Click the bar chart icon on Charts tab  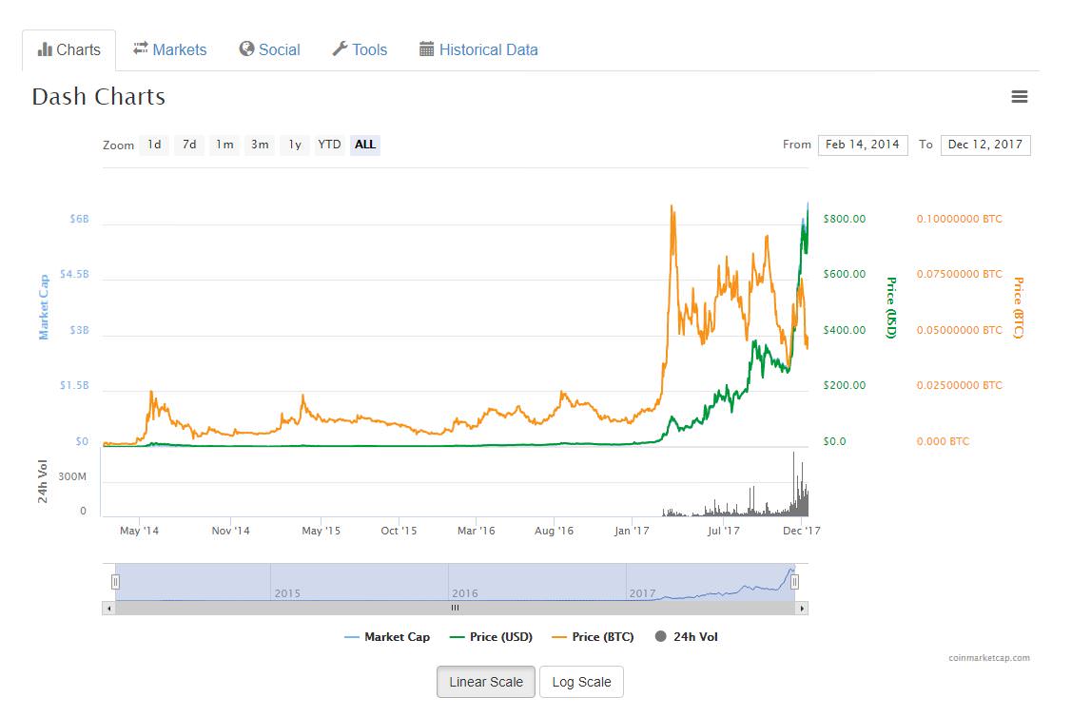click(x=46, y=49)
